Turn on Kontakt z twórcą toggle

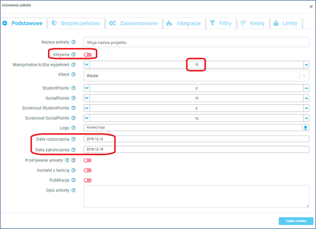(x=88, y=170)
